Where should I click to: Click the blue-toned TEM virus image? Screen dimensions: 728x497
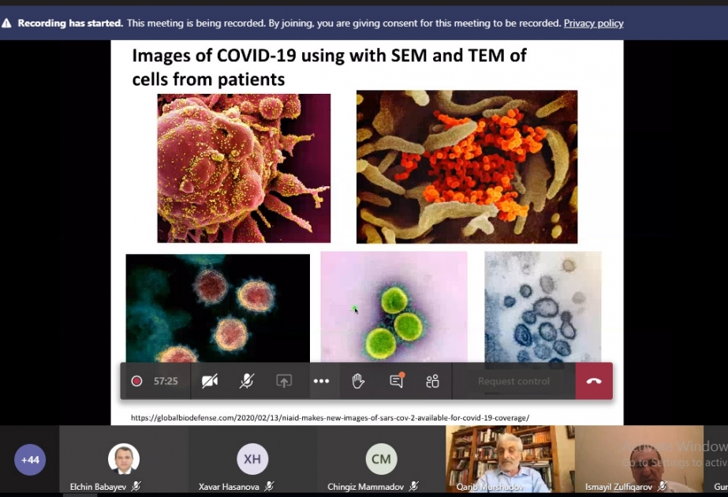pos(543,307)
